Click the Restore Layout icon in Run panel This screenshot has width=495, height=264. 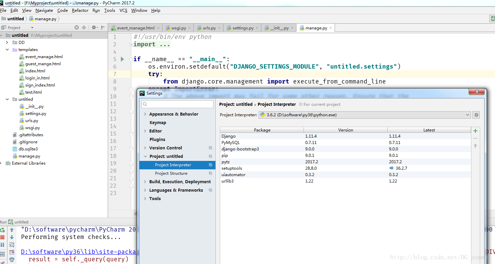3,254
